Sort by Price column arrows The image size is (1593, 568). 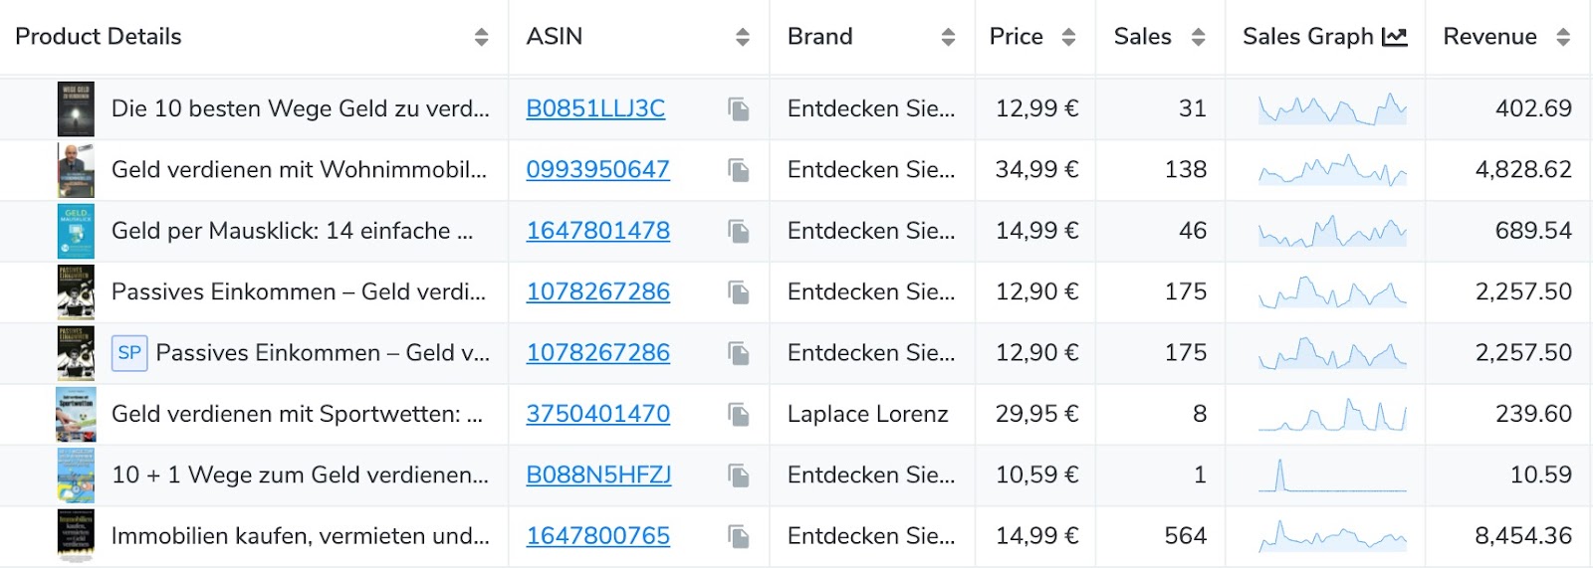point(1068,37)
